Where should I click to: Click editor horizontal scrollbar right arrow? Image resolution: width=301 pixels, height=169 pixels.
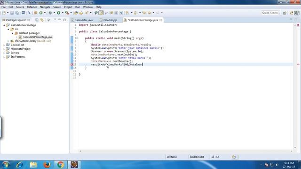291,151
